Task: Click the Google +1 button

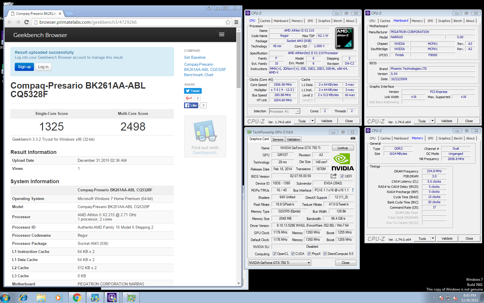Action: coord(189,98)
